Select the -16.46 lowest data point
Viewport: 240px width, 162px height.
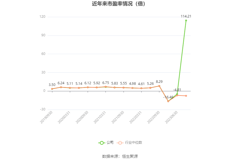tap(168, 101)
